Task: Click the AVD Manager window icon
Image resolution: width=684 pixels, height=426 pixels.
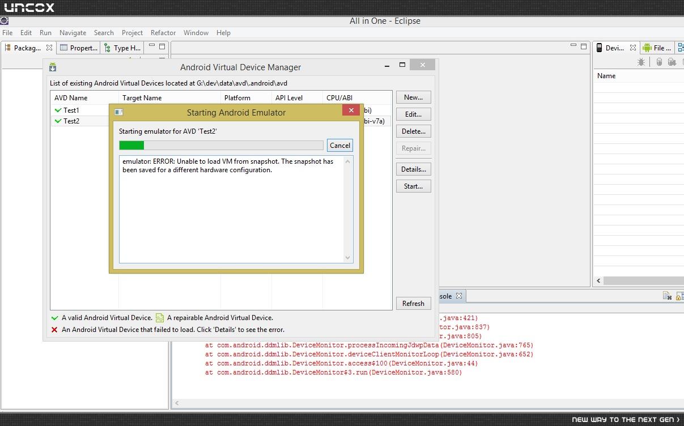Action: point(53,67)
